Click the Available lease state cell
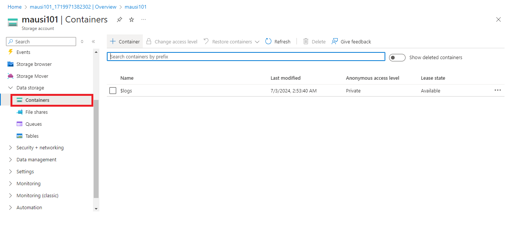Viewport: 512px width, 250px height. (x=431, y=91)
